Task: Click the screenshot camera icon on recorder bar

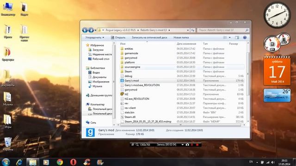Action: (x=187, y=145)
